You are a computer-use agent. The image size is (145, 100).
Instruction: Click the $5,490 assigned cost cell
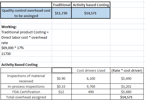[x=127, y=78]
